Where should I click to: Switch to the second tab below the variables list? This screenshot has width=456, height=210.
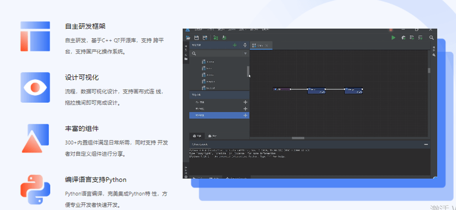212,136
